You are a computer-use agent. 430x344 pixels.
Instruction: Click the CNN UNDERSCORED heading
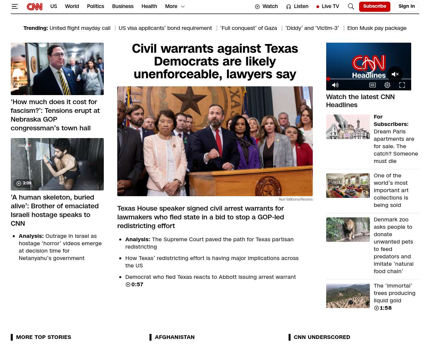point(322,337)
